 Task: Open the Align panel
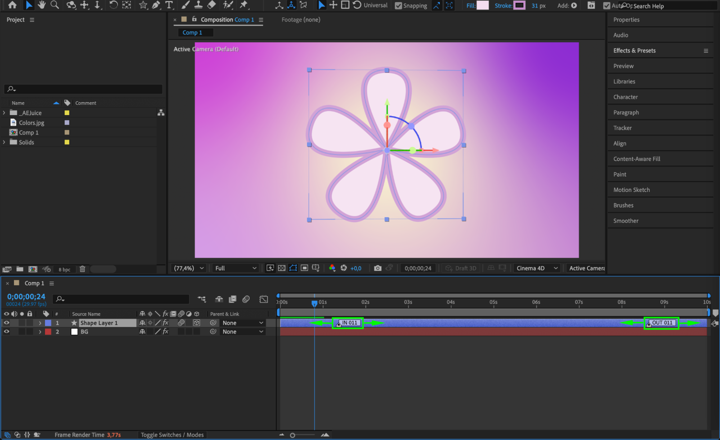click(x=620, y=143)
